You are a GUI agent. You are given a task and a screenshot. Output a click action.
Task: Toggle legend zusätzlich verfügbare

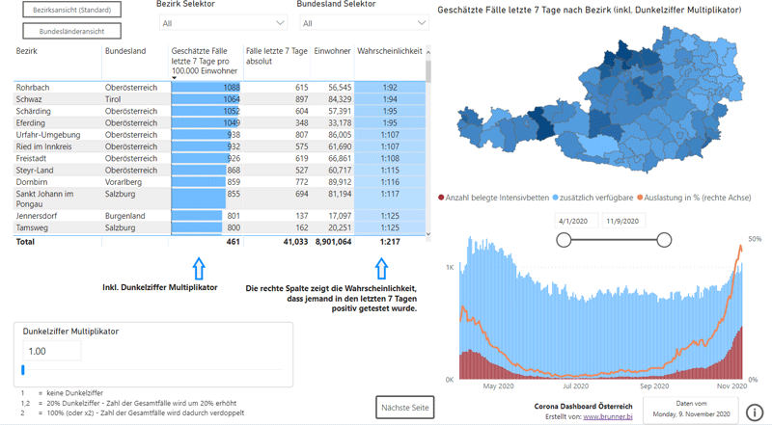tap(593, 198)
